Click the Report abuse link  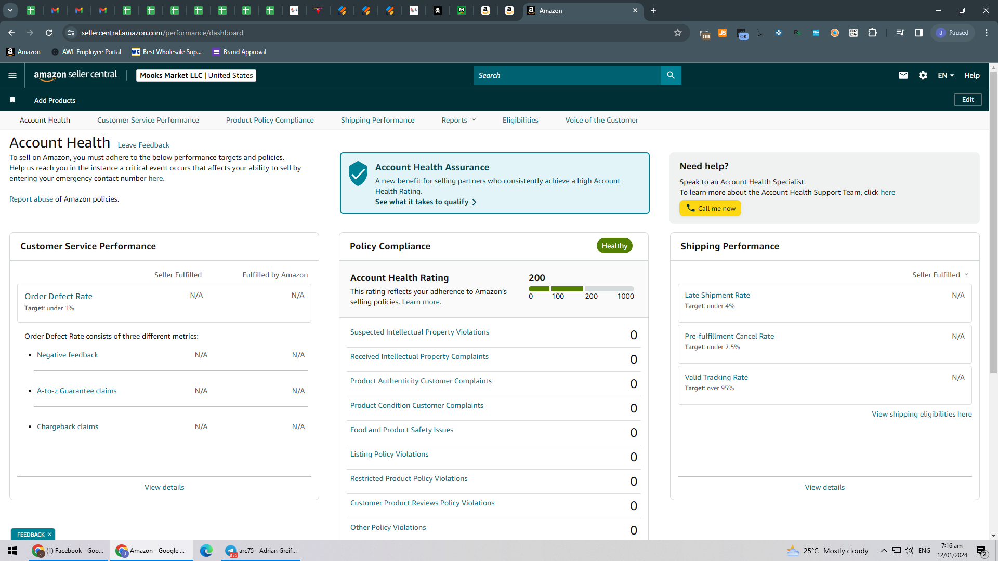(31, 199)
